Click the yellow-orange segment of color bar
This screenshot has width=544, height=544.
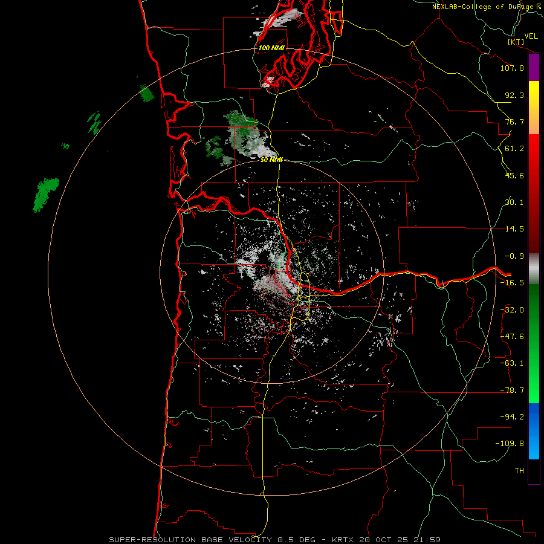pos(534,108)
